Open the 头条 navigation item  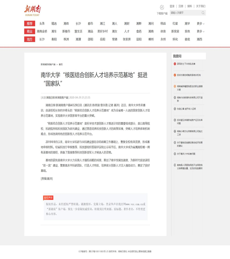point(42,24)
